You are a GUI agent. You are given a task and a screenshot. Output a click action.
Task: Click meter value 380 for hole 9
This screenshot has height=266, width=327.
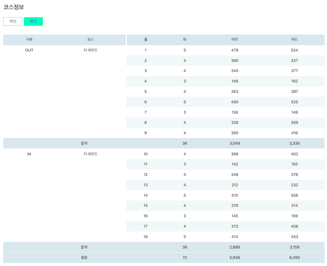(235, 133)
